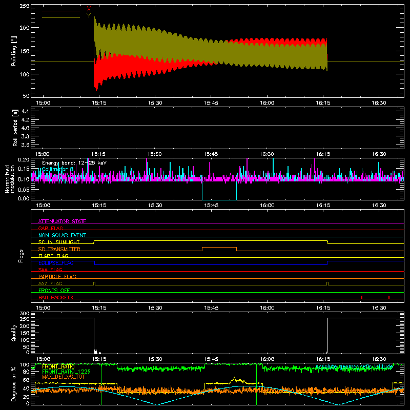Click the red X legend line
Screen dimensions: 410x410
tap(61, 11)
